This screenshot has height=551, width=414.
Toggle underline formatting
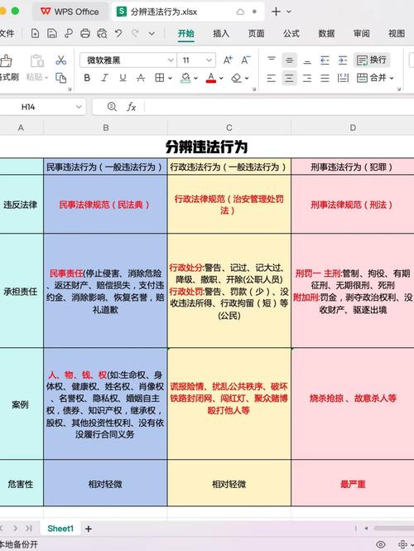pos(123,78)
